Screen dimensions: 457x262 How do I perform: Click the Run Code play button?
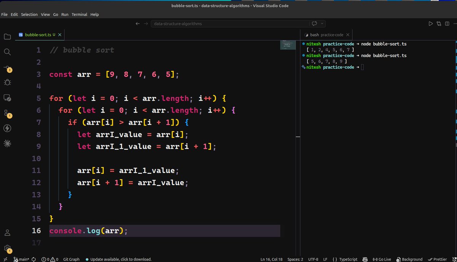point(430,24)
